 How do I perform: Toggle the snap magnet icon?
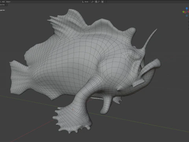[x=96, y=2]
